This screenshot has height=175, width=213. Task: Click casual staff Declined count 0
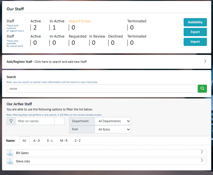(x=113, y=43)
